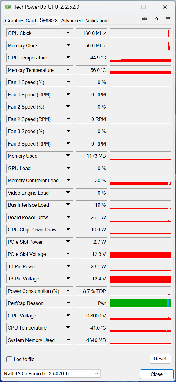Take a screenshot with the camera icon

pos(145,19)
